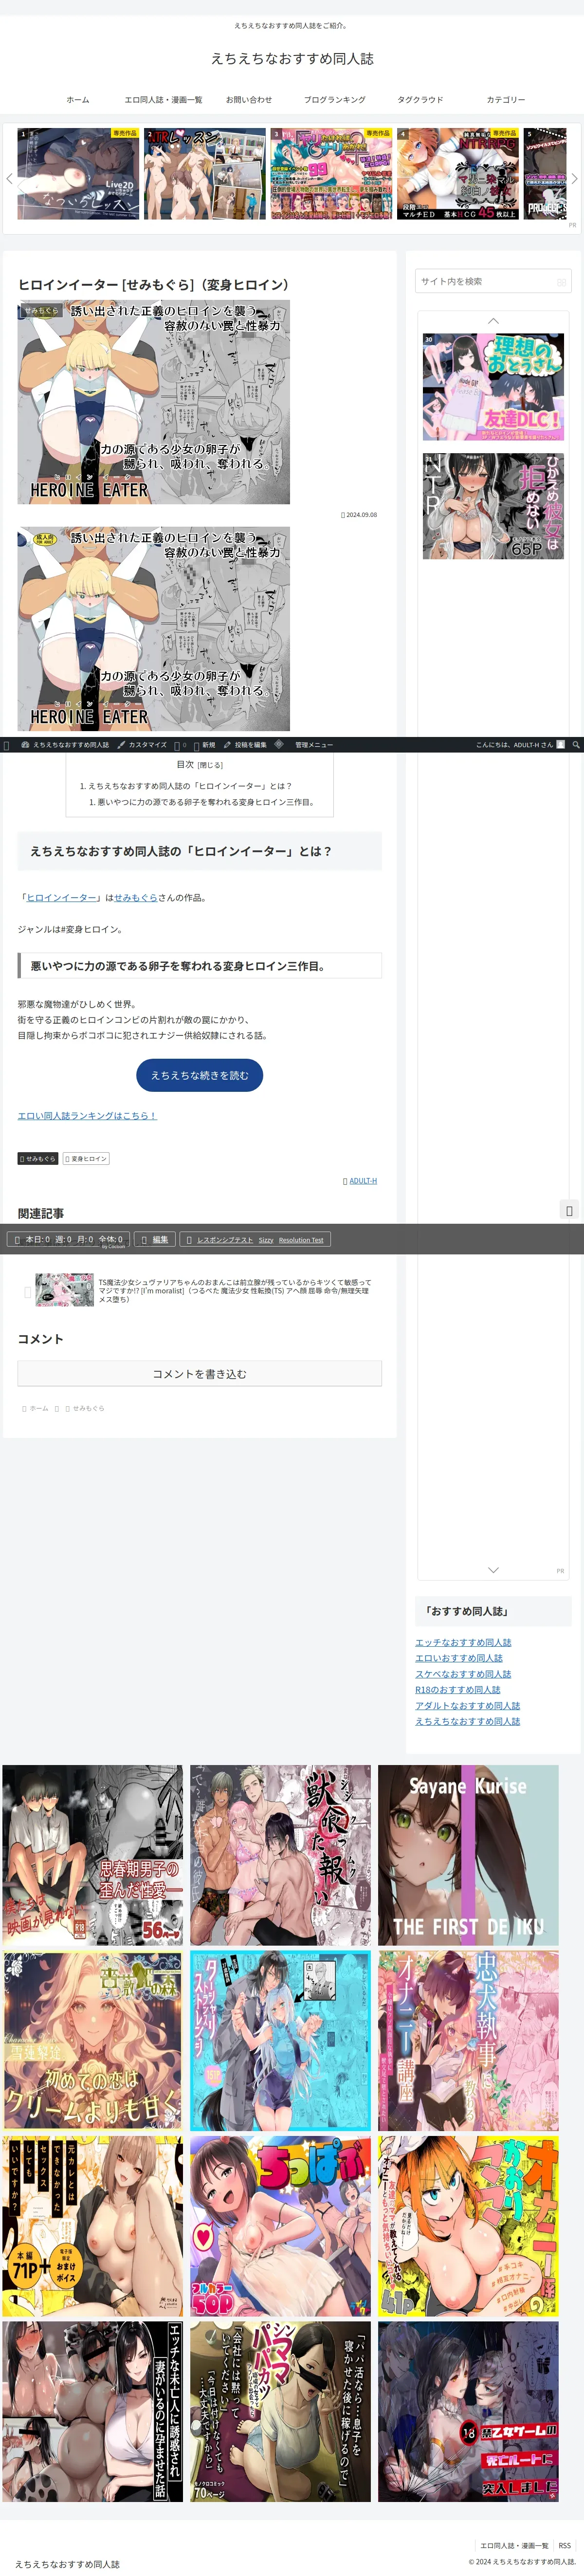Viewport: 584px width, 2576px height.
Task: Open WordPress logo menu in admin bar
Action: (7, 745)
